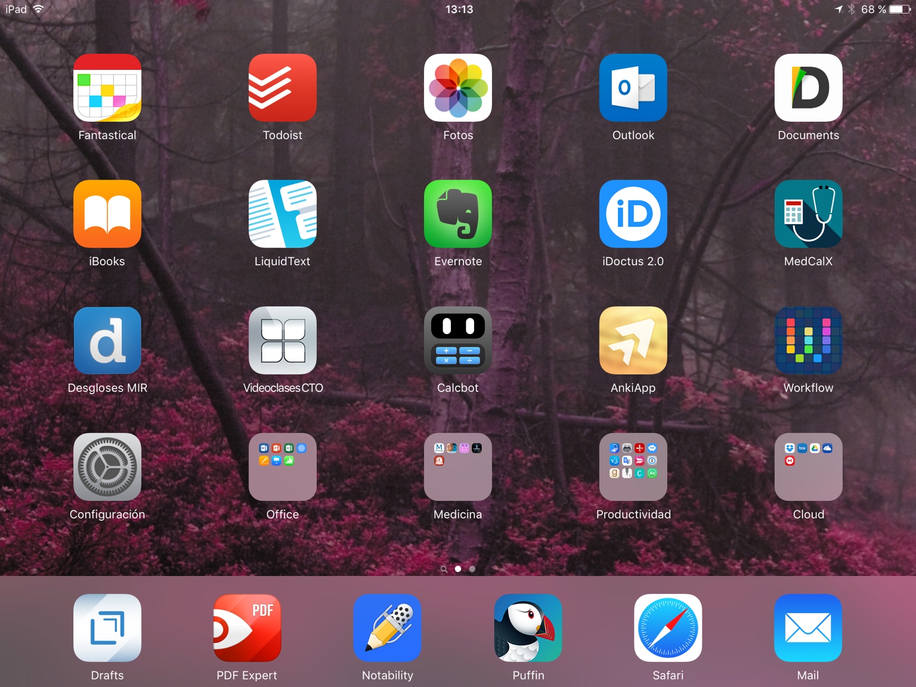The width and height of the screenshot is (916, 687).
Task: Launch Outlook
Action: (633, 88)
